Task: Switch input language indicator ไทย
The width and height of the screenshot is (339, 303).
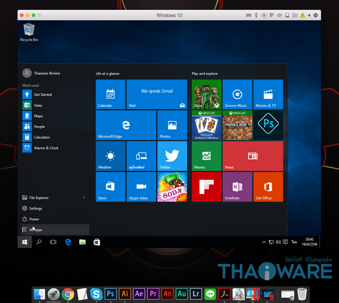Action: click(x=294, y=242)
